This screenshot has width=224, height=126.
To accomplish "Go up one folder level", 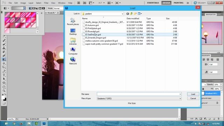I will (x=131, y=14).
